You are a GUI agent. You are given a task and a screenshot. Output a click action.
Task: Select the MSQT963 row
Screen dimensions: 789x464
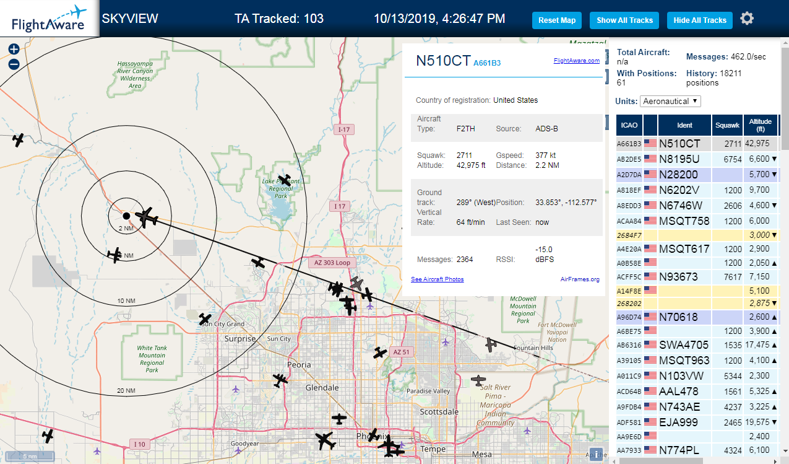coord(698,360)
